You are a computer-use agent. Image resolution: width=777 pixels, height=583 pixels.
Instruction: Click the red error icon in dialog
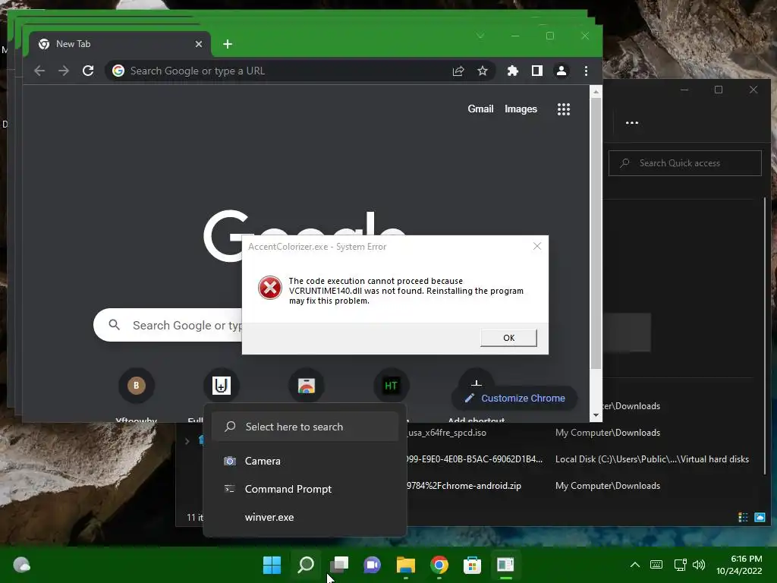(x=270, y=288)
